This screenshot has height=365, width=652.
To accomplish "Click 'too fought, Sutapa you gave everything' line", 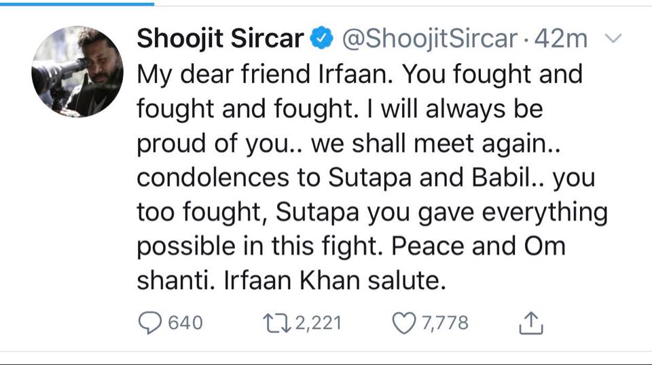I will [372, 212].
